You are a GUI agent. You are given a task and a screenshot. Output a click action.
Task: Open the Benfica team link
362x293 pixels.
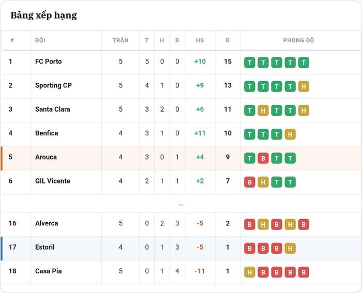click(47, 133)
